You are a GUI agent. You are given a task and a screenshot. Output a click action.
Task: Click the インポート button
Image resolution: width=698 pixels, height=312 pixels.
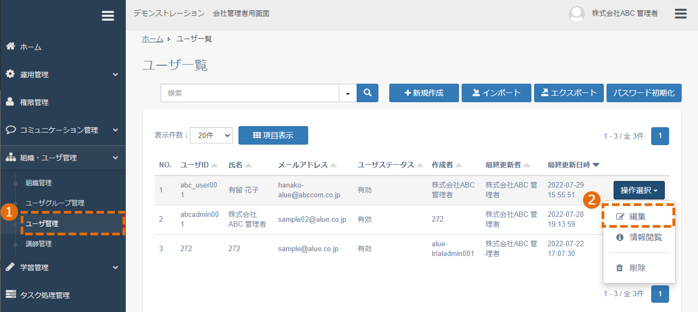point(496,93)
